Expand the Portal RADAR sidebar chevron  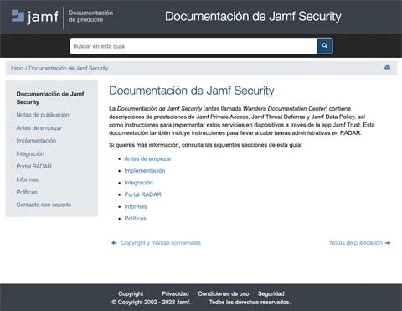point(13,166)
